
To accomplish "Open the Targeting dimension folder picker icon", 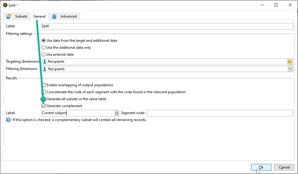I will (290, 62).
